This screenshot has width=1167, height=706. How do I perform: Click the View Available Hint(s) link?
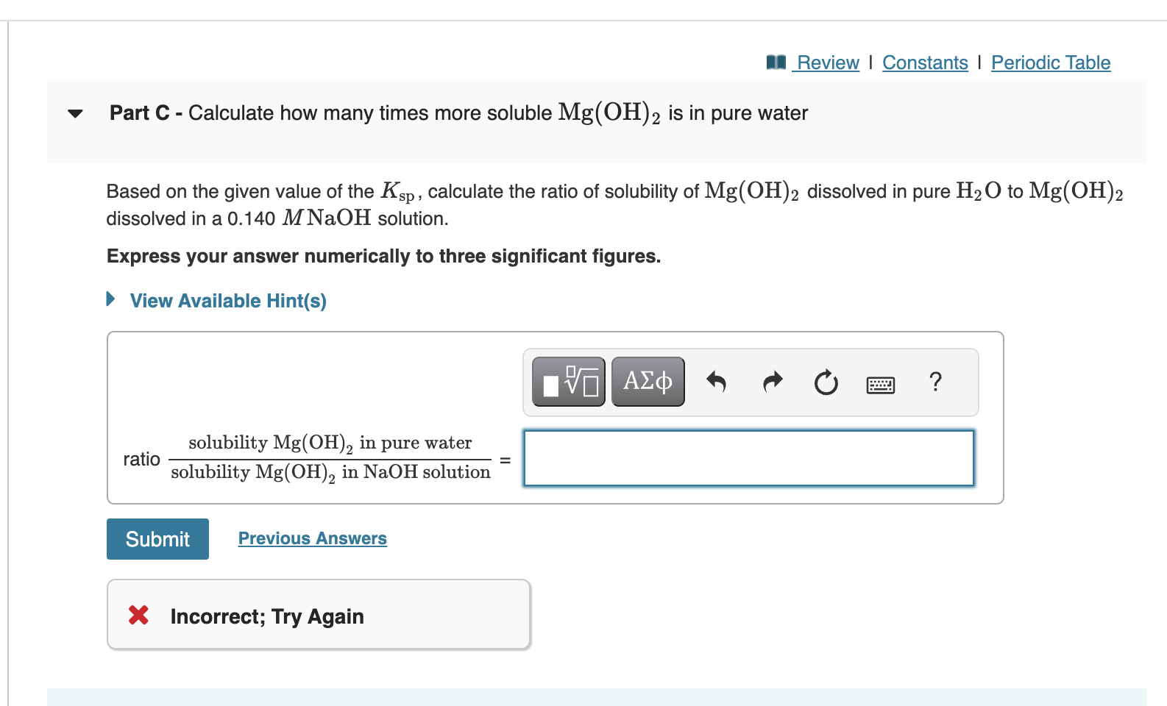[x=227, y=300]
